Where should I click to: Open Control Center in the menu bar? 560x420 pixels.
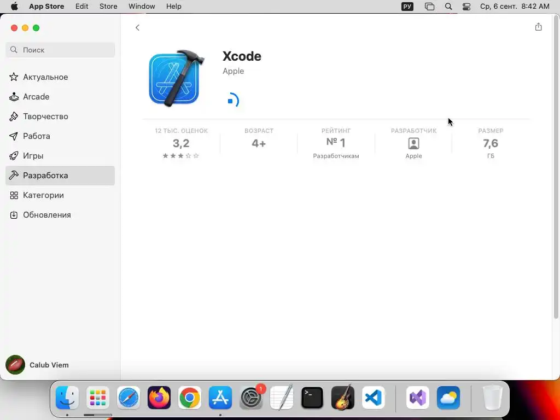(x=466, y=7)
